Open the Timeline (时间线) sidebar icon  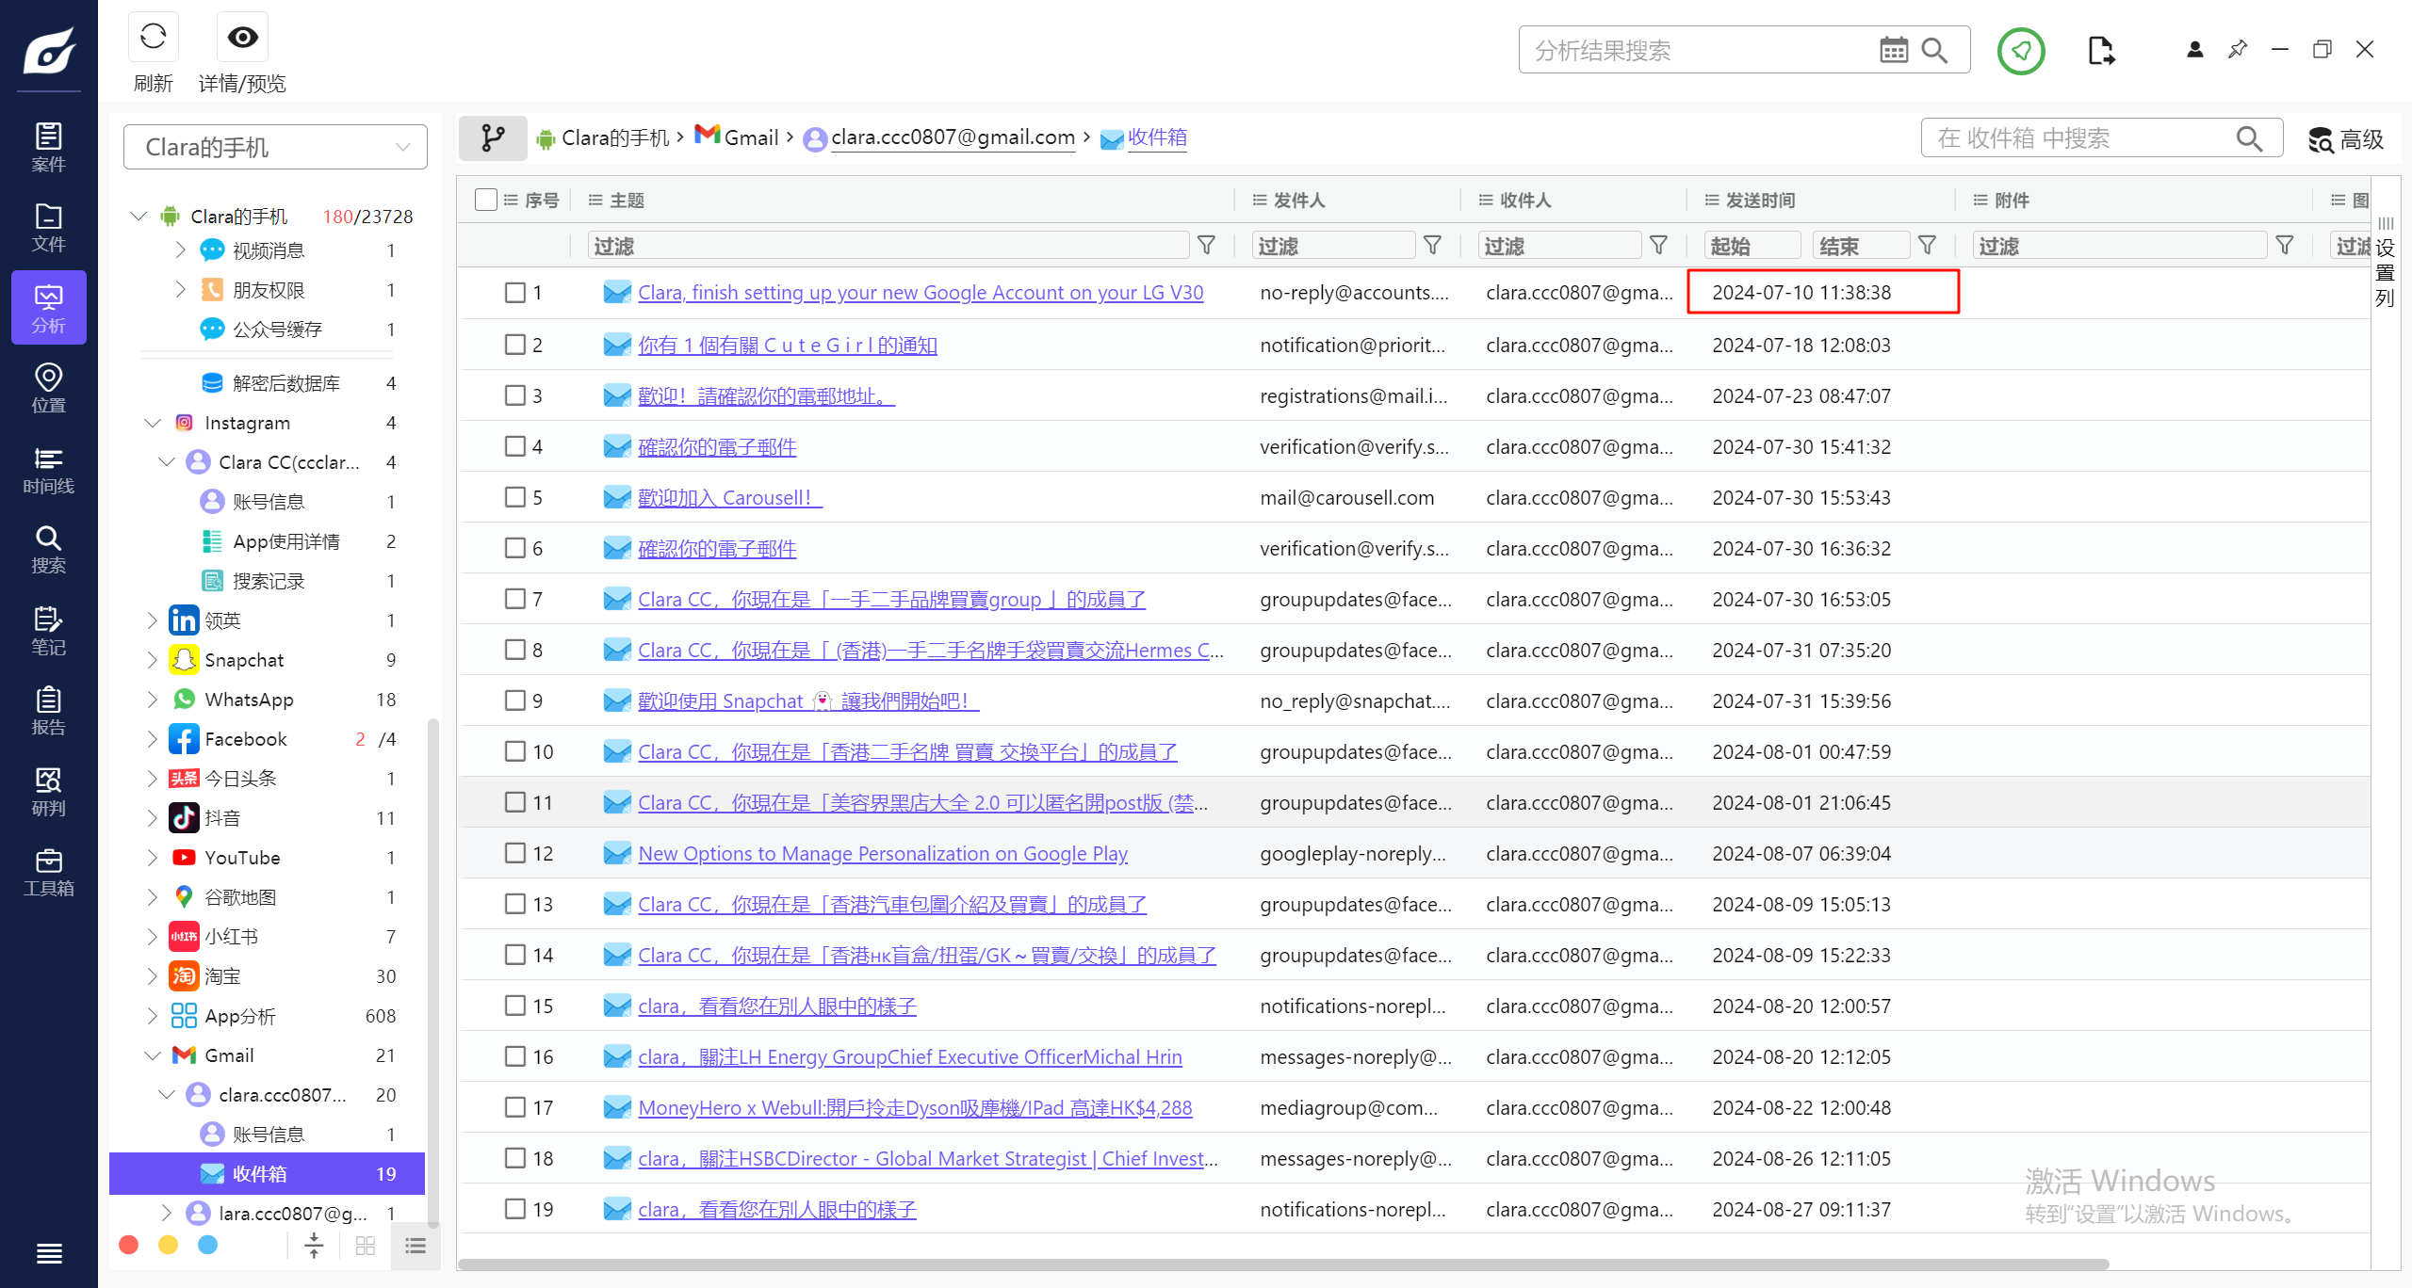[x=48, y=469]
